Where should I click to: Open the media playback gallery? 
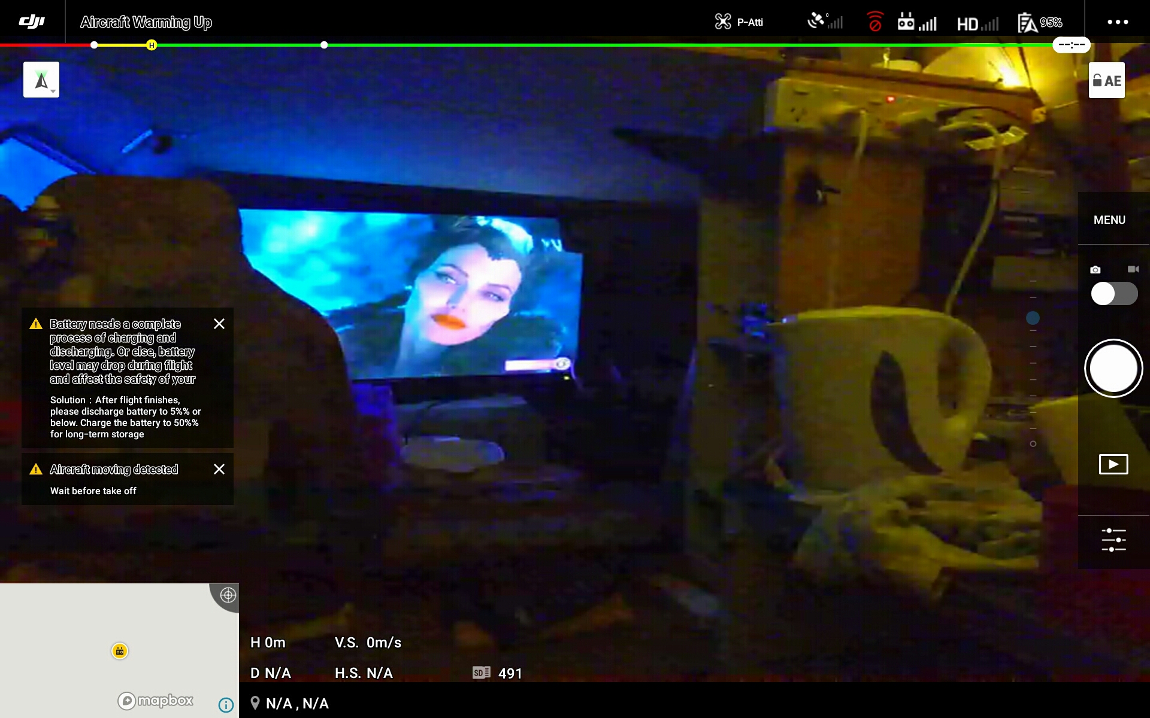[x=1113, y=464]
